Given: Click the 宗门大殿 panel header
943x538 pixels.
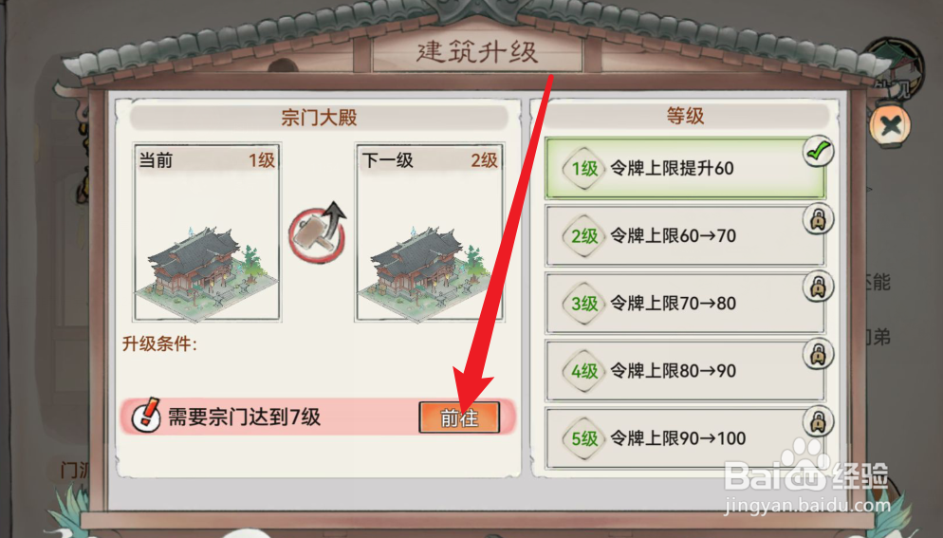Looking at the screenshot, I should click(x=319, y=117).
